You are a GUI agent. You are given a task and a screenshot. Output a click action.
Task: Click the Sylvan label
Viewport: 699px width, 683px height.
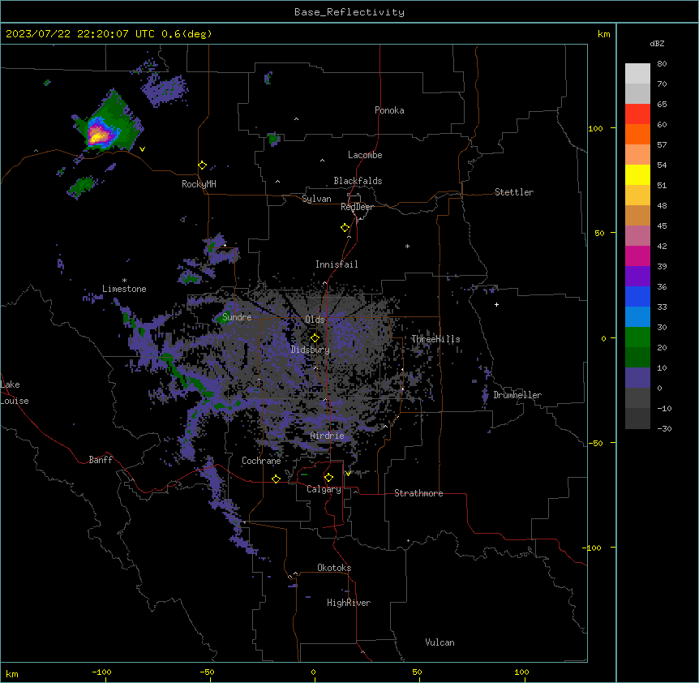(x=316, y=199)
